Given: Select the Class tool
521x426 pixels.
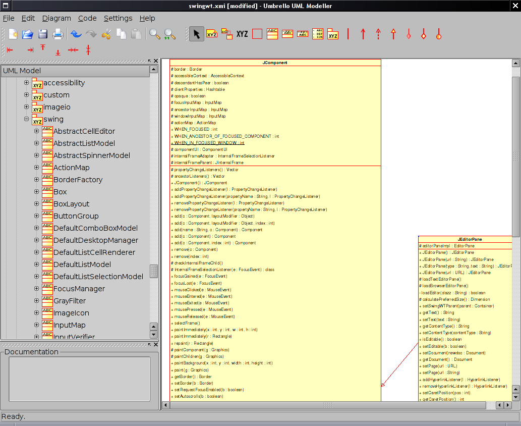Looking at the screenshot, I should 272,34.
